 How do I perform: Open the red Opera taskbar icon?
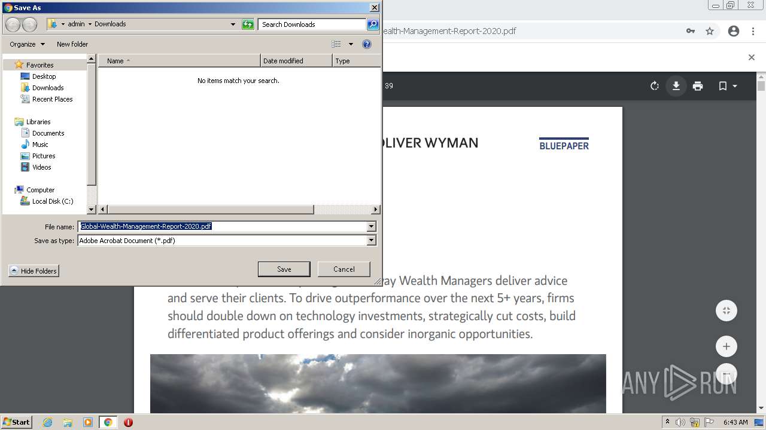(128, 422)
